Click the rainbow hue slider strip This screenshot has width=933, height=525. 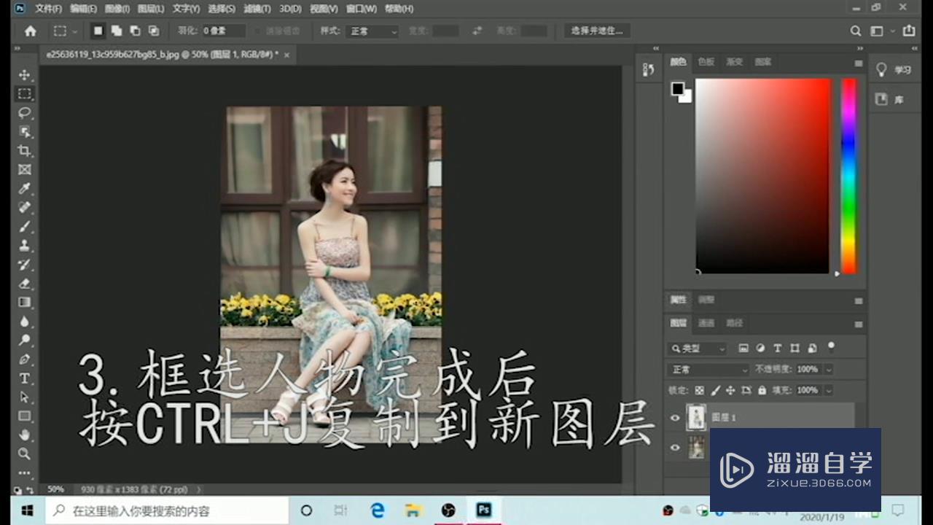coord(848,176)
